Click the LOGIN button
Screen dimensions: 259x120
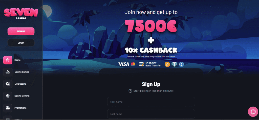pos(21,43)
